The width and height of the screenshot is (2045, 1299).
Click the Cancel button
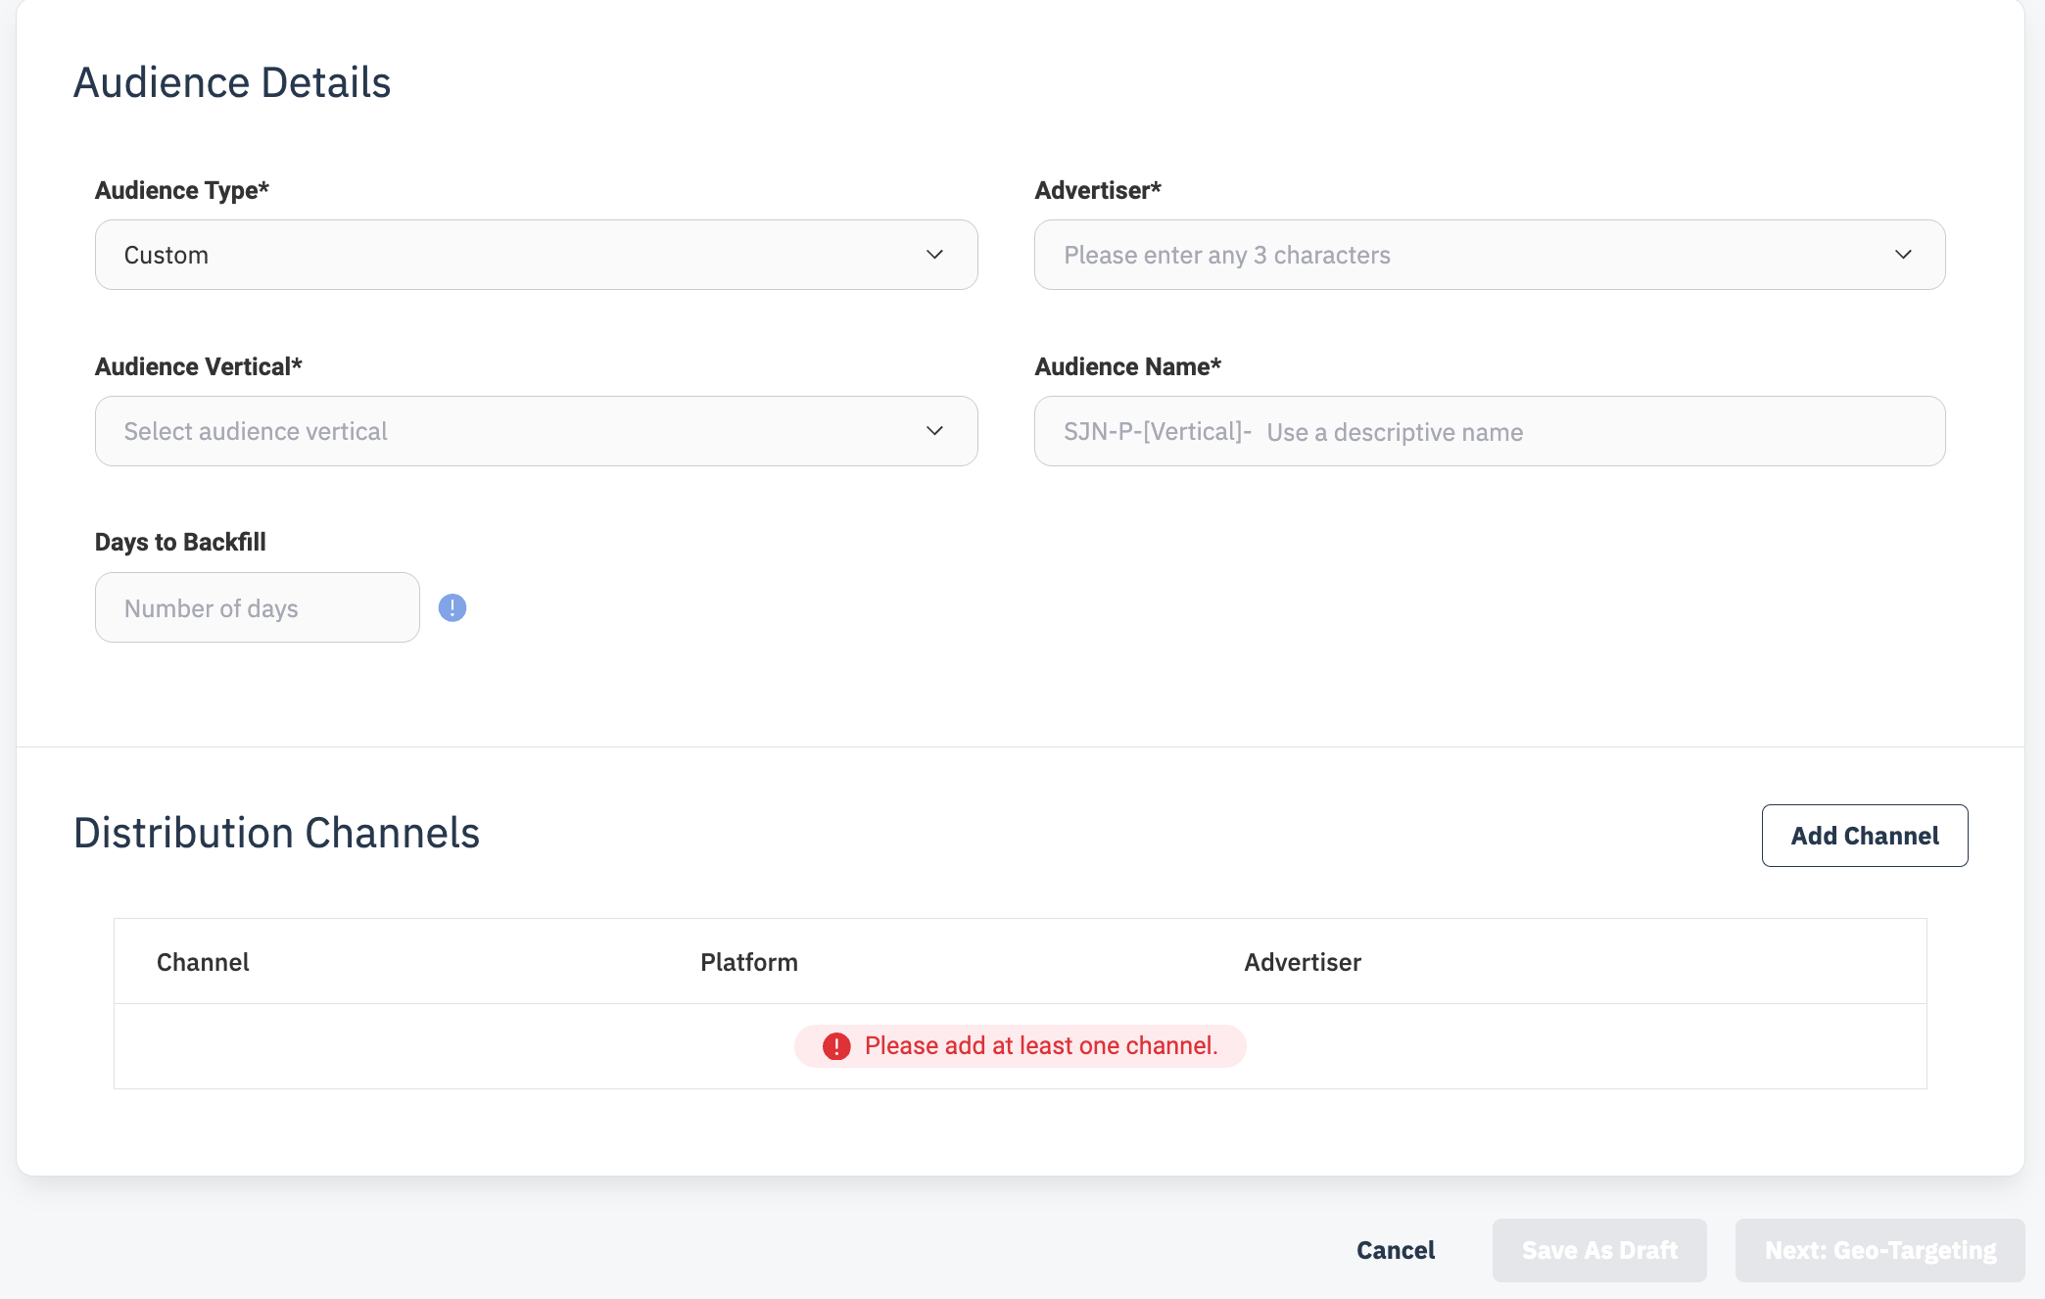coord(1395,1250)
